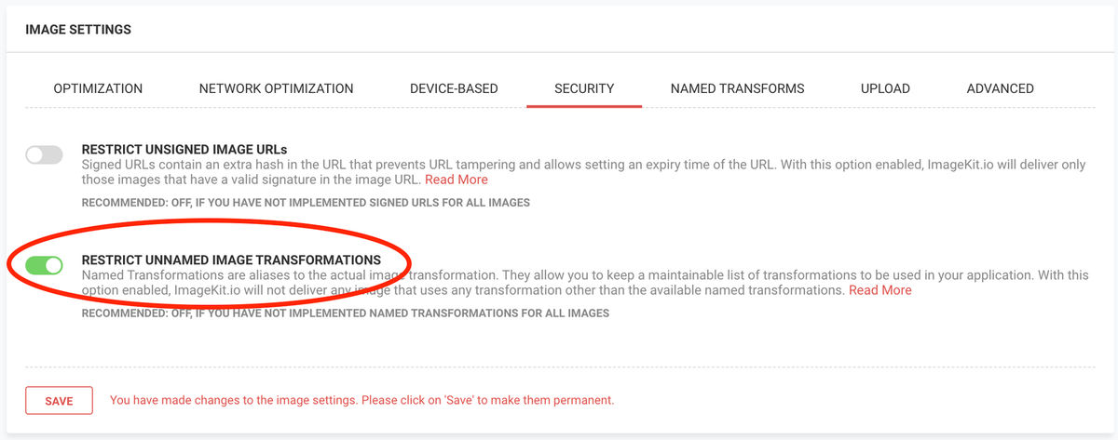Click the Save button

59,401
